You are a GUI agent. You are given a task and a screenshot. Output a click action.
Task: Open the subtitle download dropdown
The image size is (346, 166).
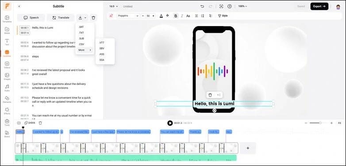point(83,18)
